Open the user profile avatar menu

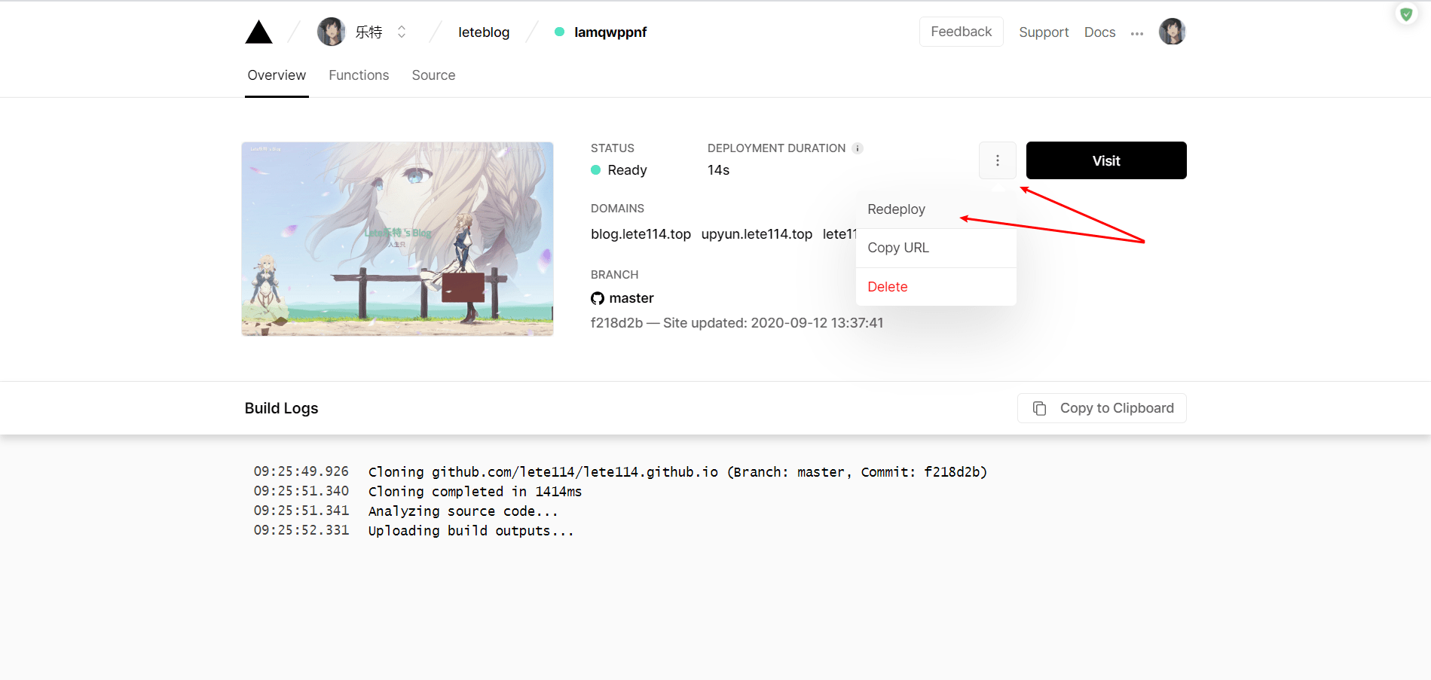point(1172,32)
